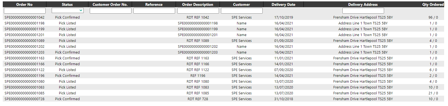Viewport: 448px width, 106px height.
Task: Select order SPE00000000000001089 row
Action: pyautogui.click(x=223, y=41)
